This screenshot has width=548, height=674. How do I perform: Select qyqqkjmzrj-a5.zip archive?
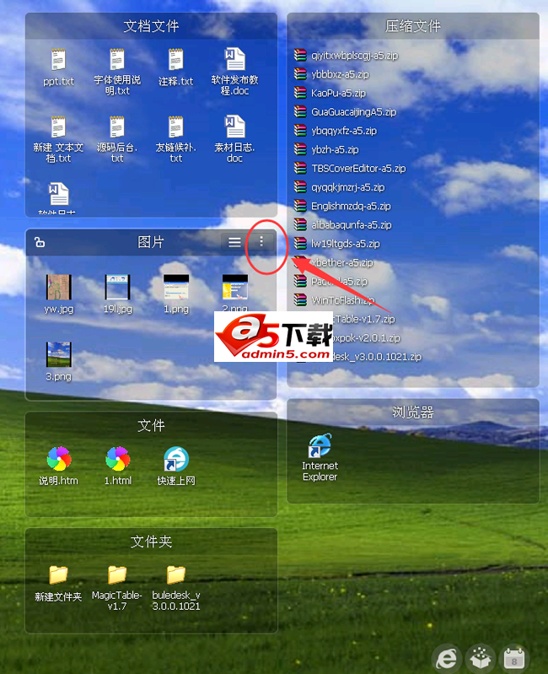[339, 187]
